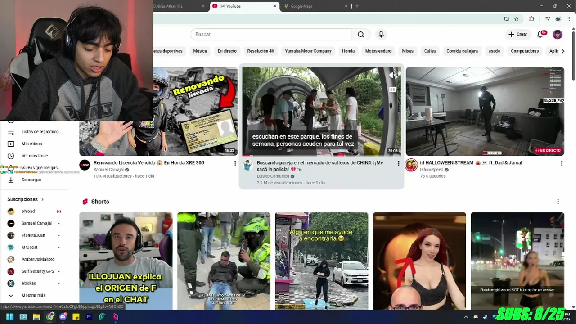The width and height of the screenshot is (576, 324).
Task: Open the irl HALLOWEEN STREAM thumbnail
Action: click(x=485, y=111)
